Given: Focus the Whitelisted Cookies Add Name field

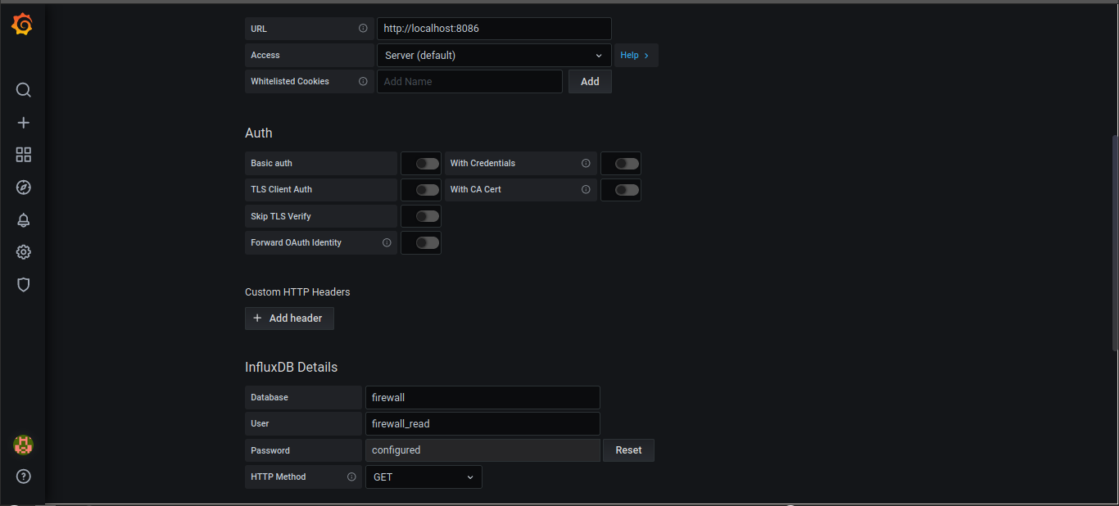Looking at the screenshot, I should (x=469, y=81).
